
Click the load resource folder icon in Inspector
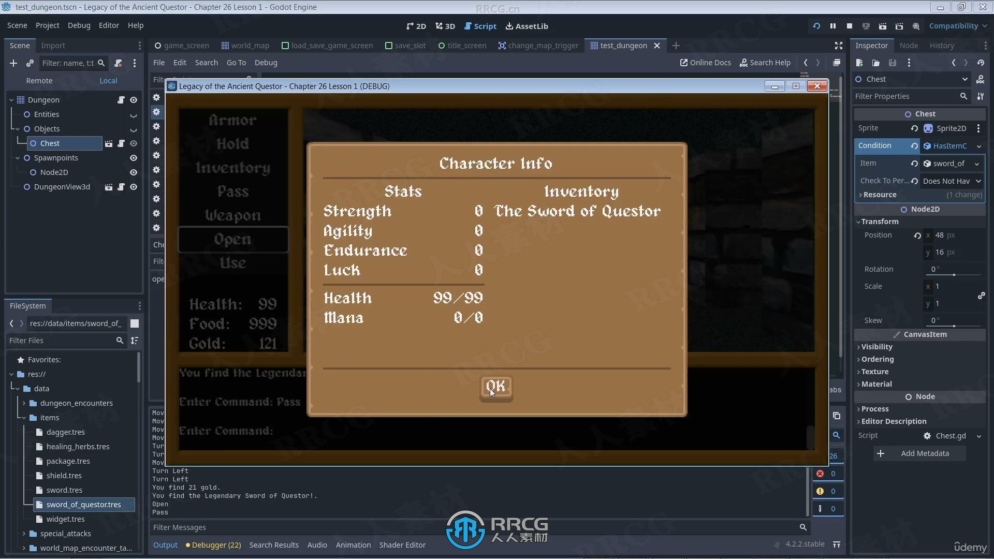click(876, 63)
